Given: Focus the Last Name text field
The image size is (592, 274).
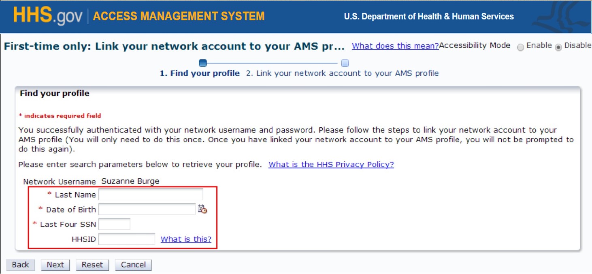Looking at the screenshot, I should click(151, 195).
